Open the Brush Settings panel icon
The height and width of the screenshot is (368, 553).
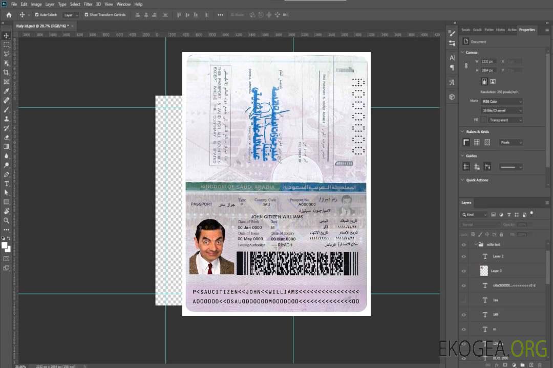[452, 33]
